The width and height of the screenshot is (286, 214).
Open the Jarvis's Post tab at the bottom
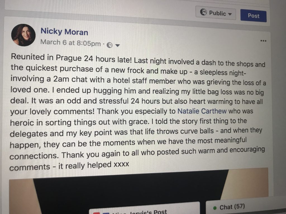pos(144,210)
